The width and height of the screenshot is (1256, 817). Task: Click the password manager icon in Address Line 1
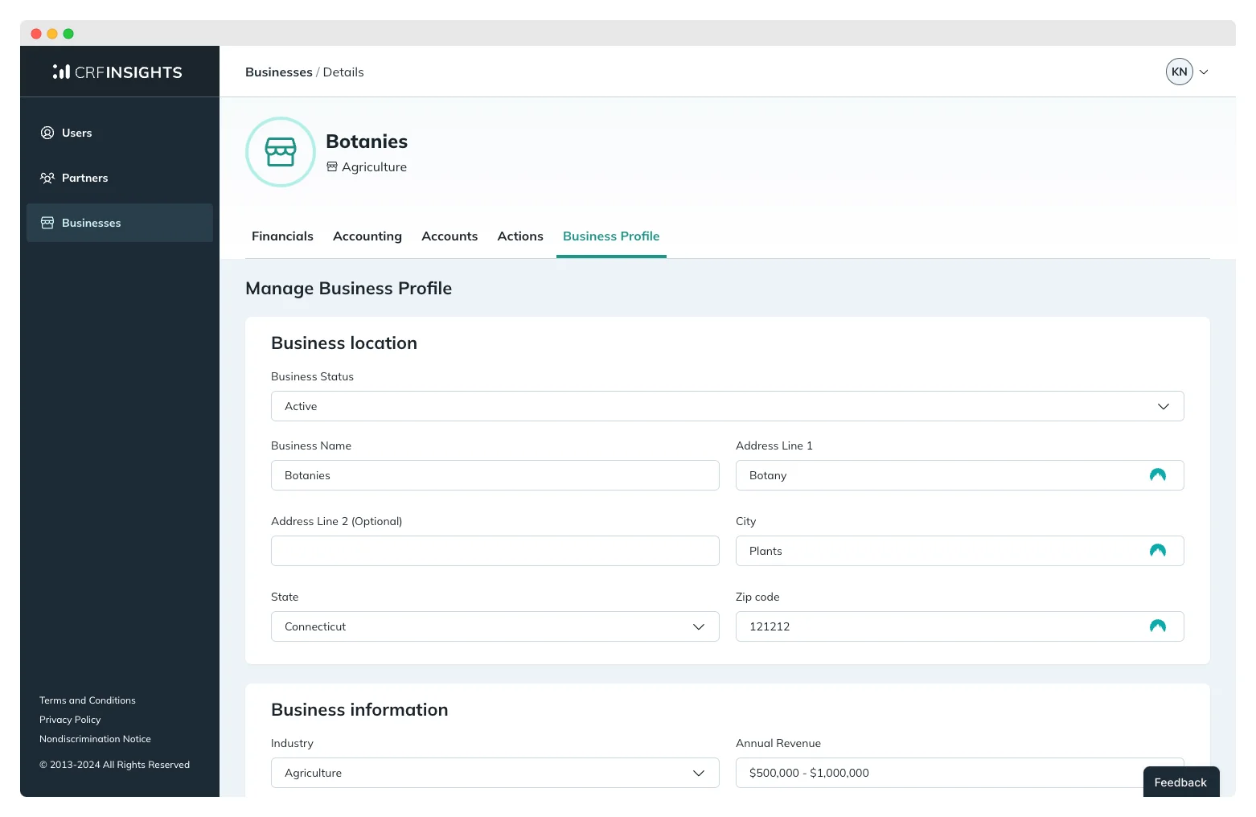(1158, 475)
